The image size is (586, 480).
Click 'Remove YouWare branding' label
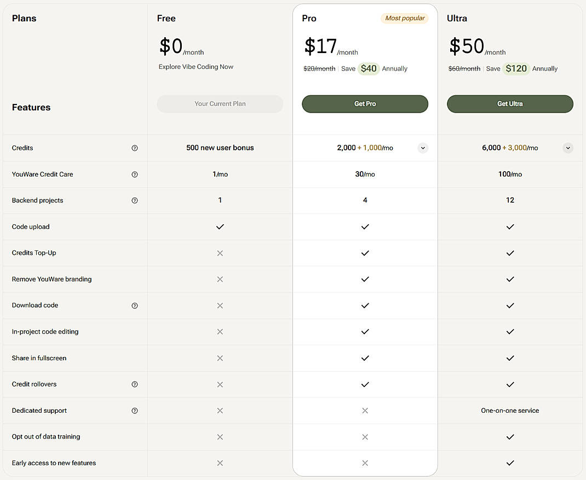point(51,279)
